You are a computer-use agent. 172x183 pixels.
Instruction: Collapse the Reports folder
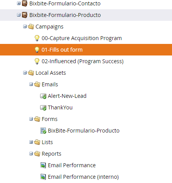coord(31,154)
